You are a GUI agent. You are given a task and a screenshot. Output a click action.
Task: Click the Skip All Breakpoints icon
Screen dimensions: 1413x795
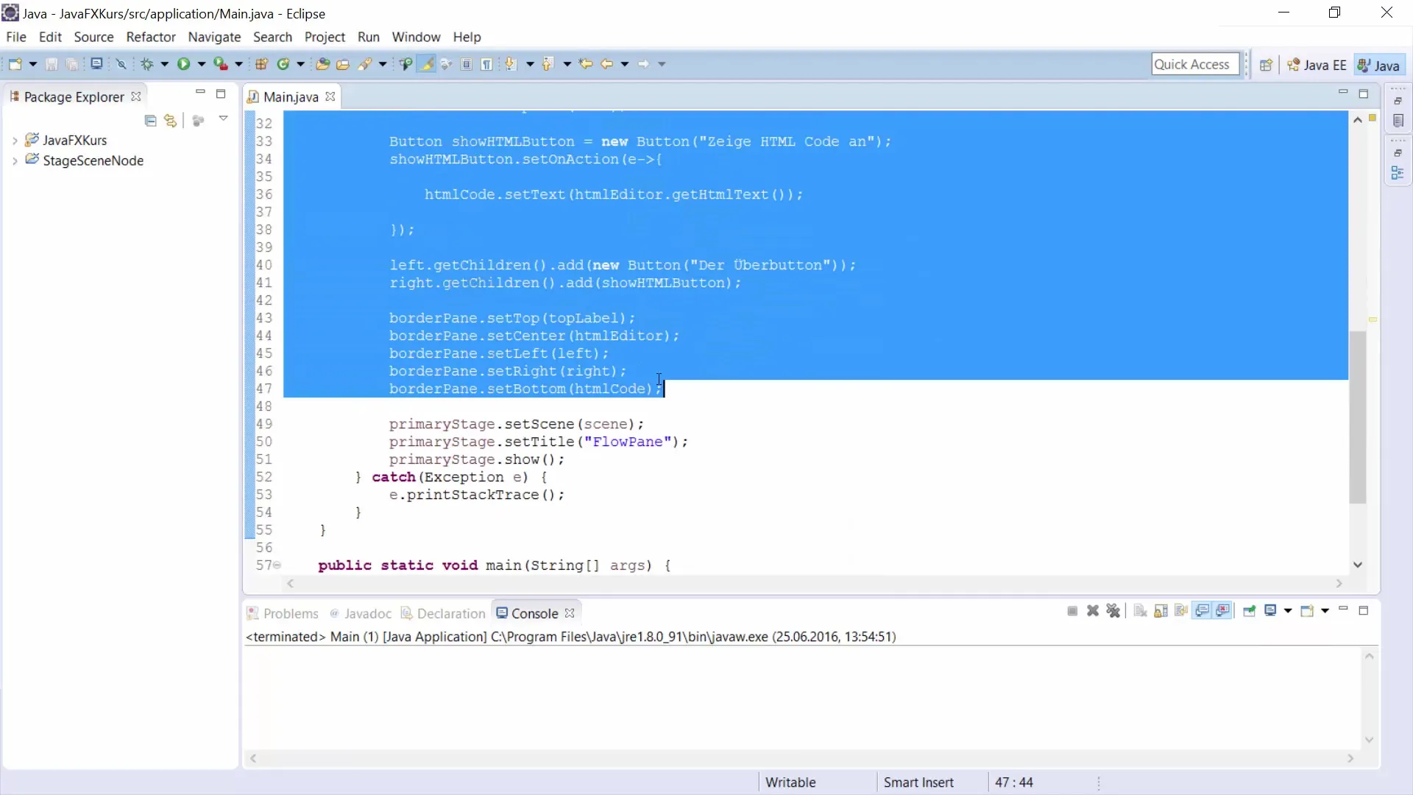click(121, 64)
